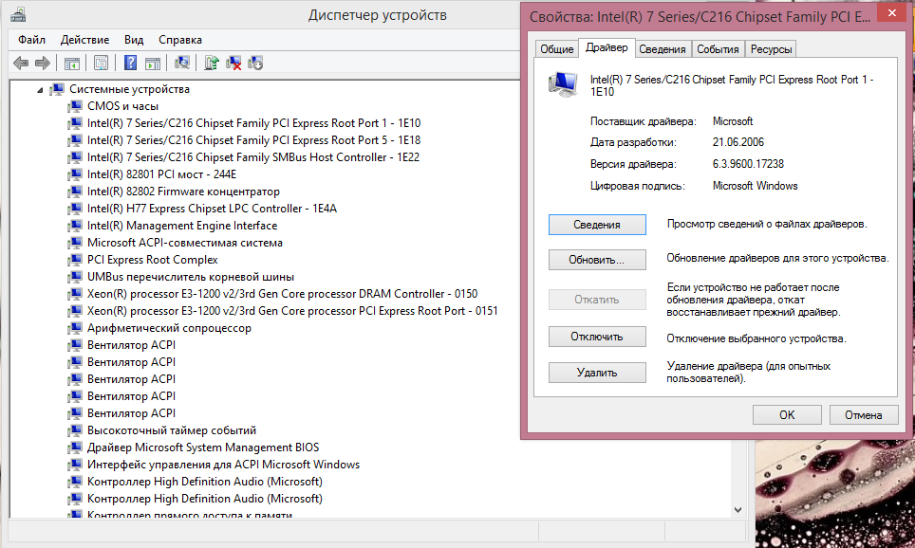Click the Forward arrow toolbar icon
The height and width of the screenshot is (548, 915).
coord(43,63)
